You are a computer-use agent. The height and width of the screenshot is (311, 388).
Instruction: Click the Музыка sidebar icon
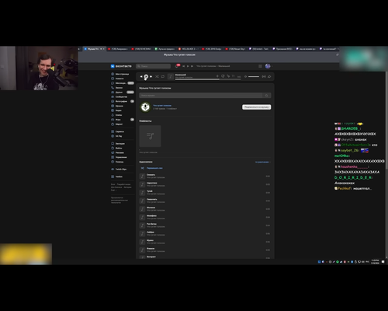point(113,106)
